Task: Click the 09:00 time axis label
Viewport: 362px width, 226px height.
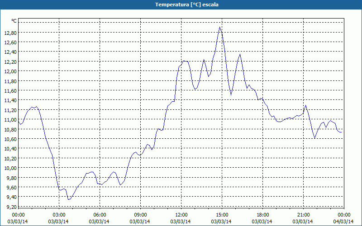Action: pos(140,215)
